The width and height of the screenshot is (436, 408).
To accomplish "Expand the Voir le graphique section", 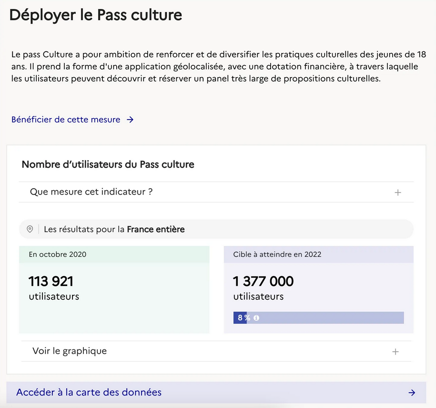I will click(x=216, y=351).
